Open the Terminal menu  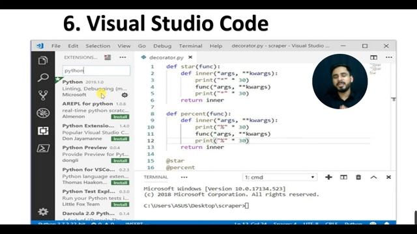(190, 46)
